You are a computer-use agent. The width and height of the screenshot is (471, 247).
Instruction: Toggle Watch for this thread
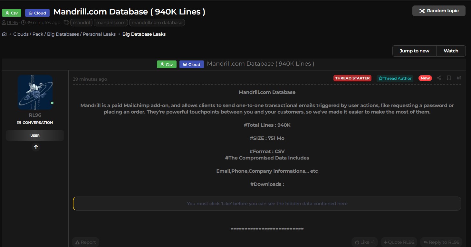tap(451, 51)
